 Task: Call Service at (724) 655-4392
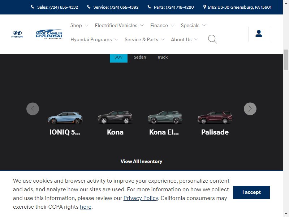point(116,7)
